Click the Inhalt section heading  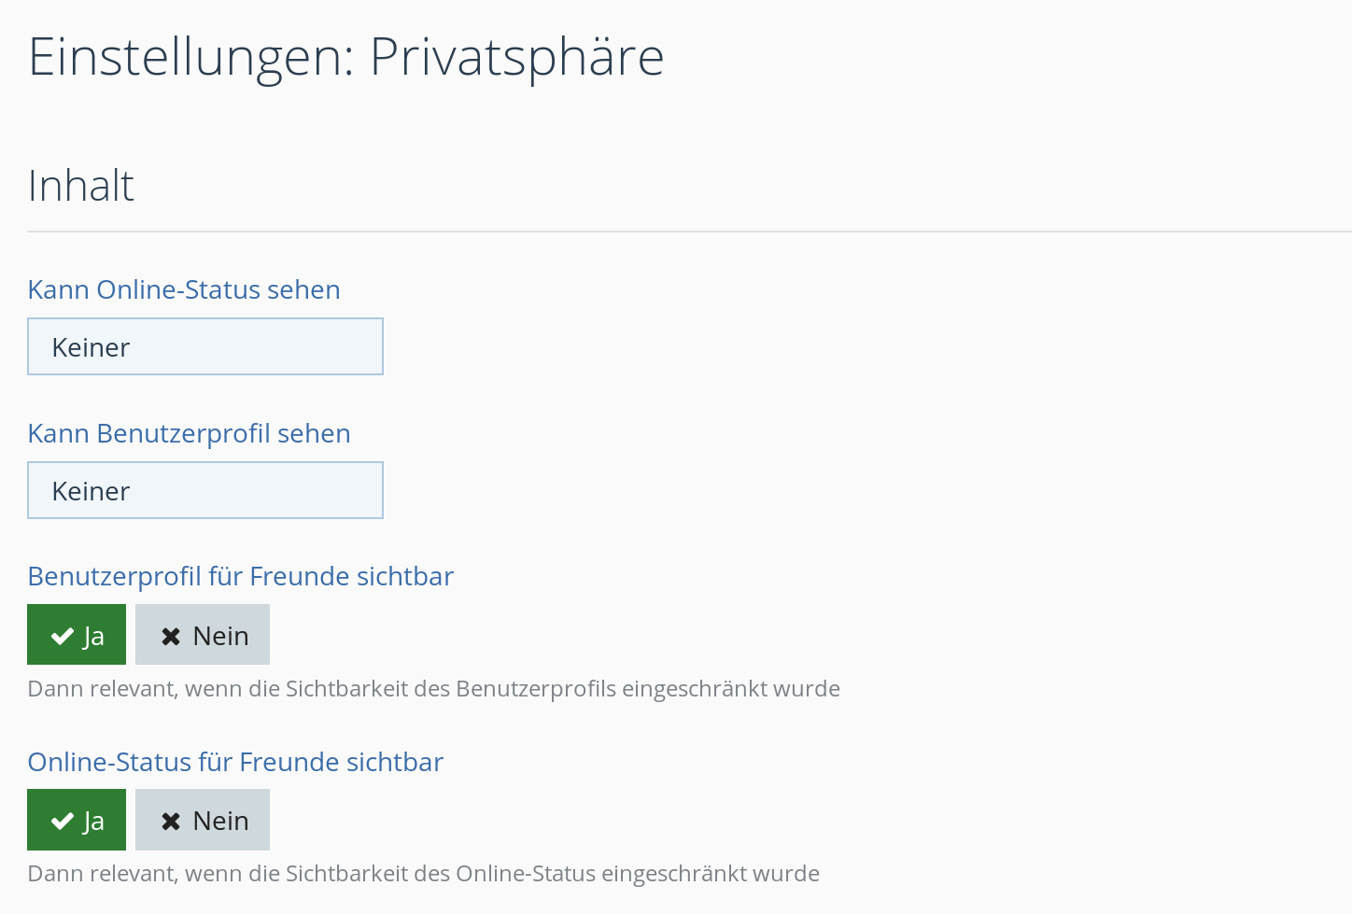(x=81, y=185)
